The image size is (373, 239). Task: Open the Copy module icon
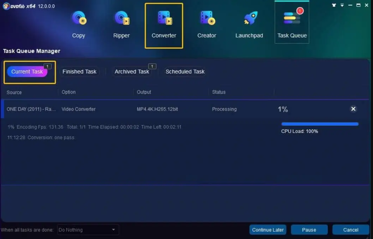(x=79, y=18)
